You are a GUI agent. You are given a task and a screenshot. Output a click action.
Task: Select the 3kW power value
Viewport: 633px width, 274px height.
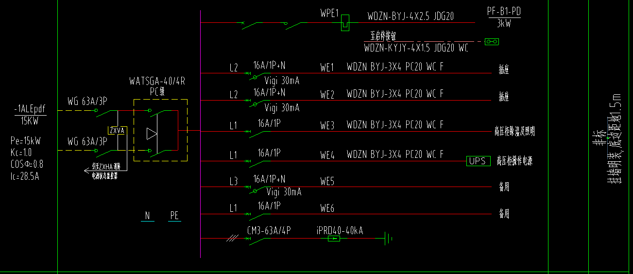click(x=503, y=24)
